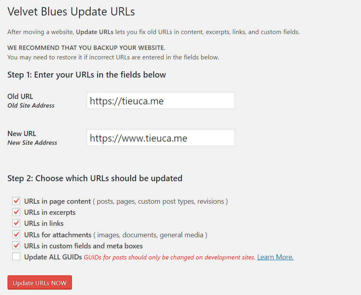Uncheck the URLs in page content checkbox
Viewport: 361px width, 295px height.
16,201
